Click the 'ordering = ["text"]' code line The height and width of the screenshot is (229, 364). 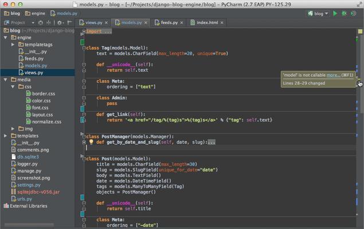(x=131, y=86)
